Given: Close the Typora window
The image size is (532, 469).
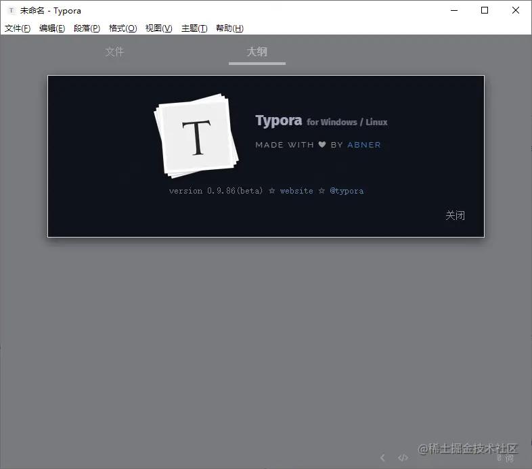Looking at the screenshot, I should (515, 11).
